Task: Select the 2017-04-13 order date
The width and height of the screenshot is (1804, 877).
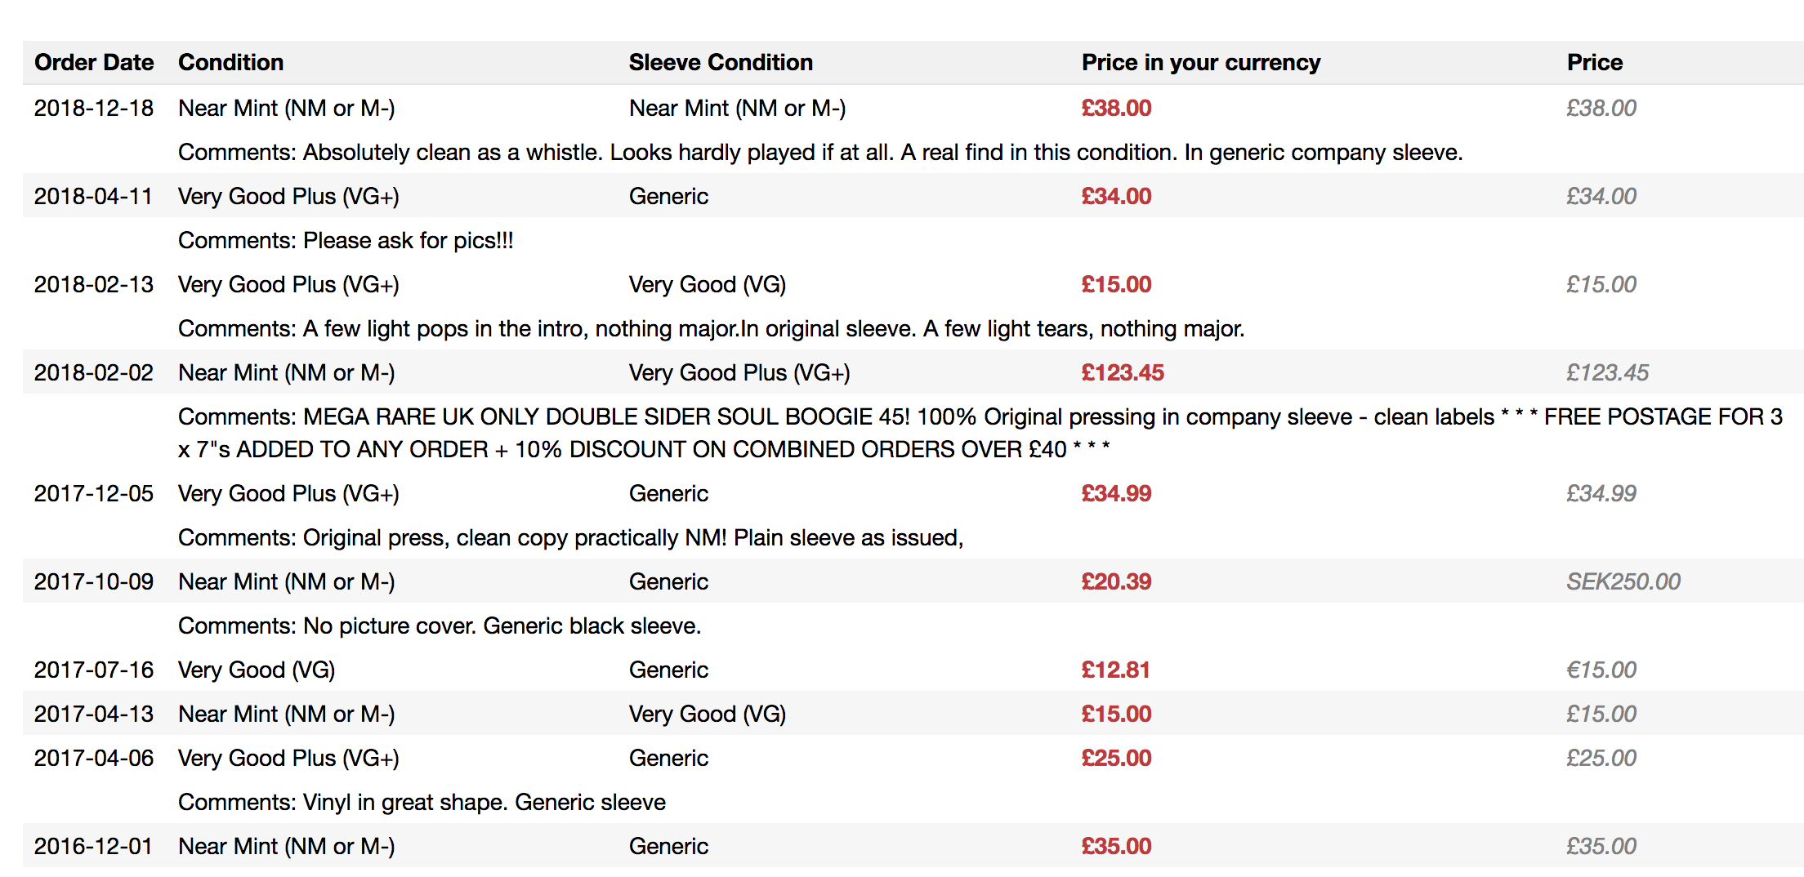Action: click(94, 714)
